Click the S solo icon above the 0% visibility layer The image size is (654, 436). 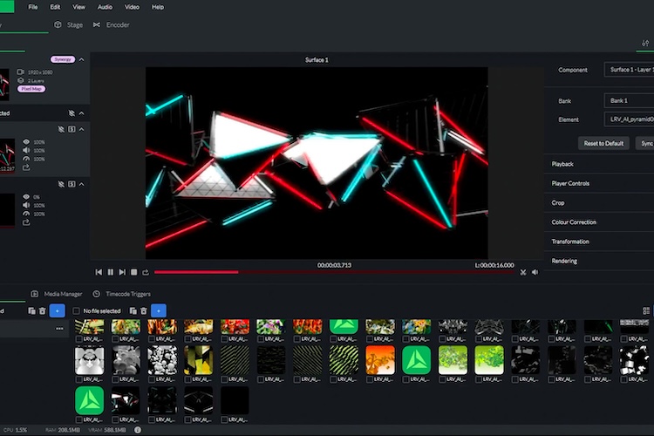point(72,184)
